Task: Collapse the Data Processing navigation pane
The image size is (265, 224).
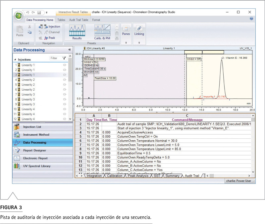Action: coord(70,50)
